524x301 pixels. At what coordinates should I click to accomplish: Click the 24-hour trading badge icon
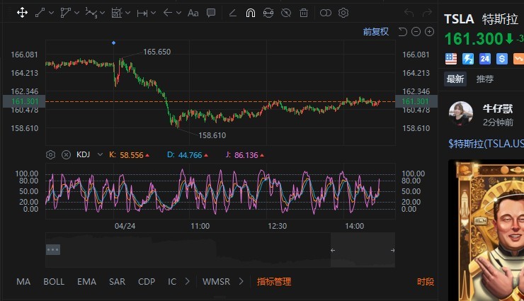485,59
